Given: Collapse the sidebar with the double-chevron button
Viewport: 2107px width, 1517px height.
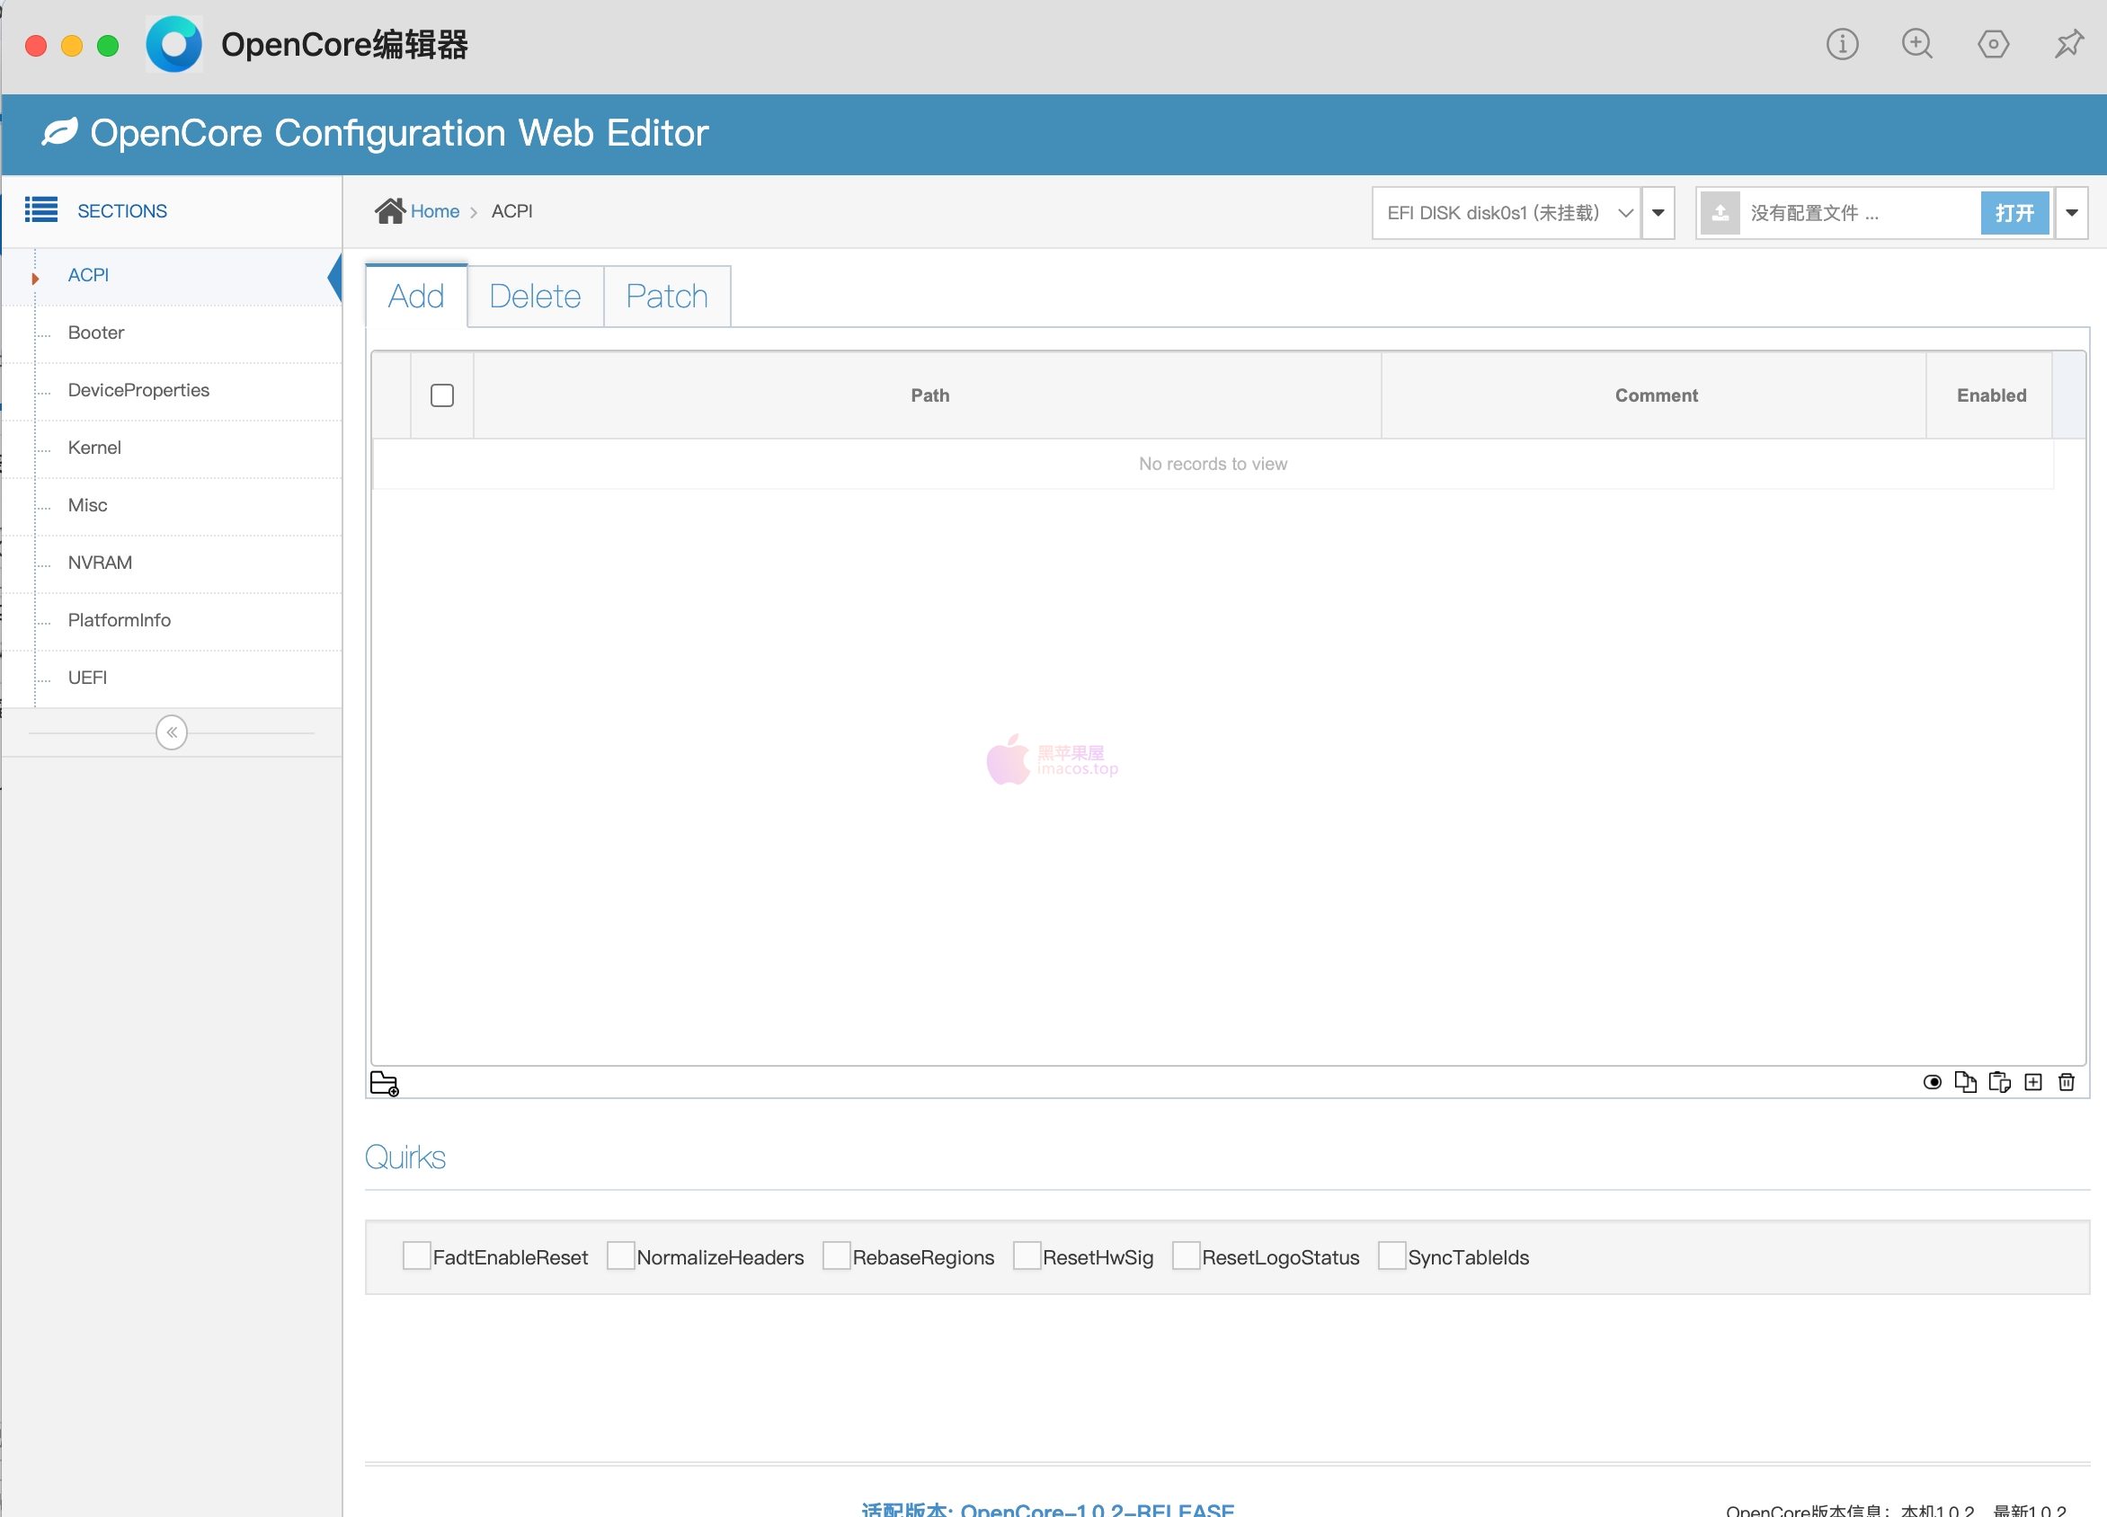Looking at the screenshot, I should pos(172,732).
